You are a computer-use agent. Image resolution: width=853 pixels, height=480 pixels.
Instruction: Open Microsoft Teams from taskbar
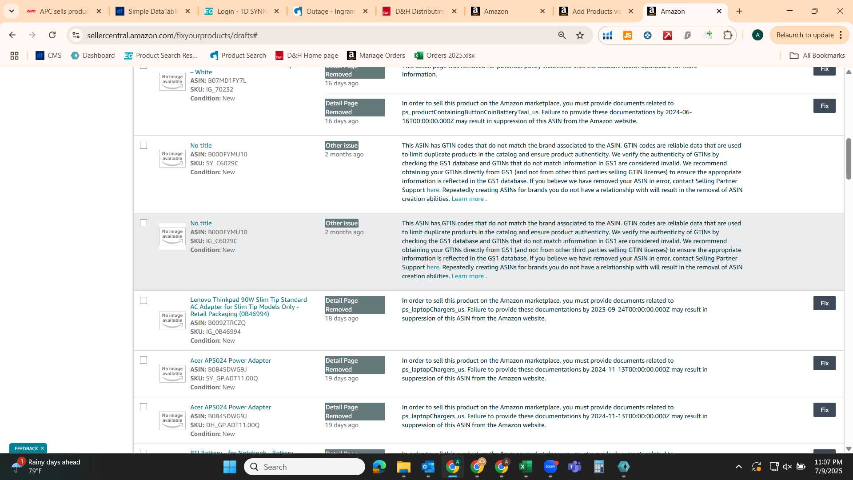(x=575, y=467)
